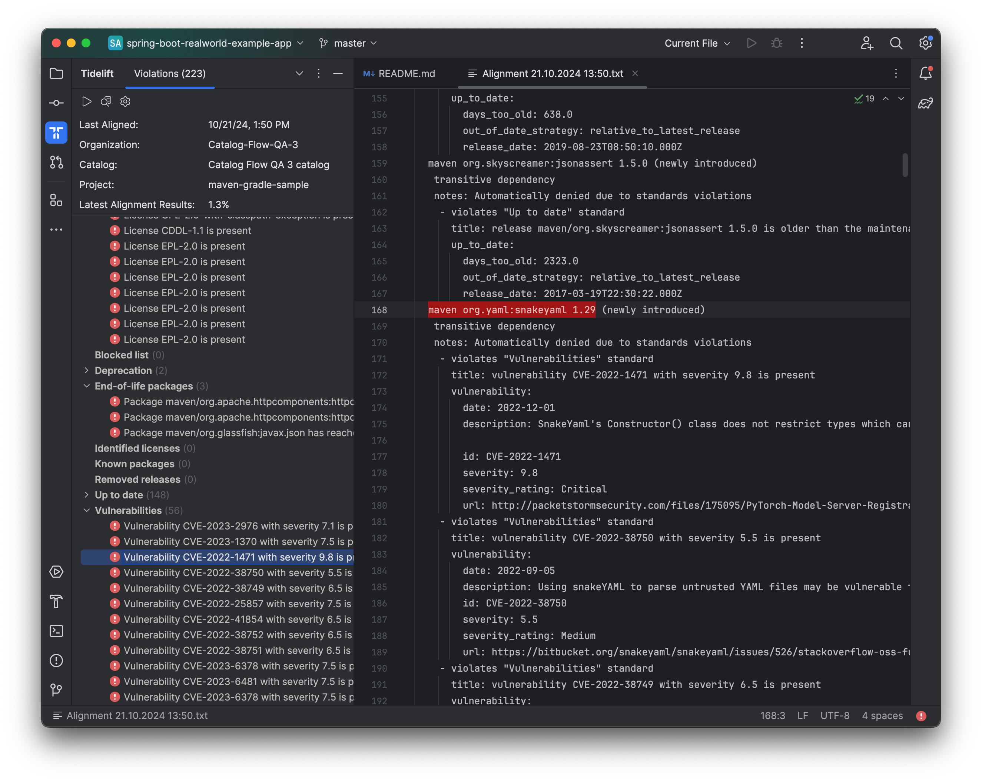
Task: Open the Tidelift tabs chevron dropdown
Action: tap(299, 73)
